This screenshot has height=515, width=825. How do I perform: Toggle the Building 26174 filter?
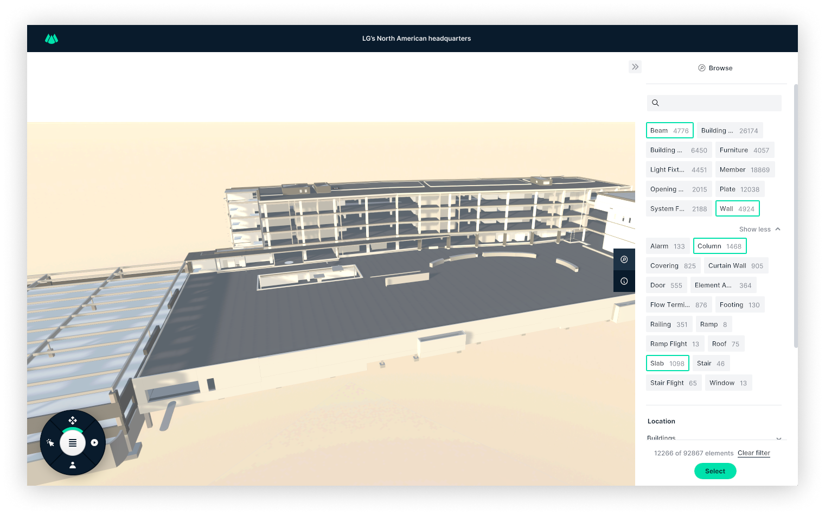(x=730, y=130)
